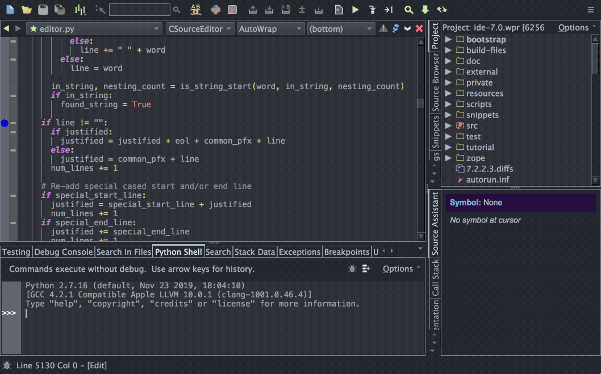
Task: Click the warning triangle icon in editor bar
Action: [383, 28]
